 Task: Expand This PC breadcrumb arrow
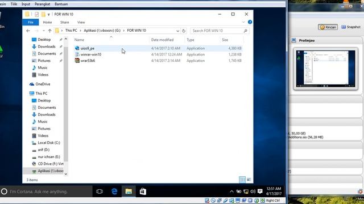81,31
